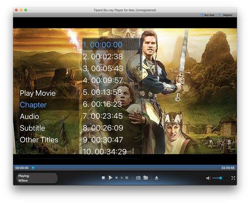Skip to the previous chapter

(117, 178)
